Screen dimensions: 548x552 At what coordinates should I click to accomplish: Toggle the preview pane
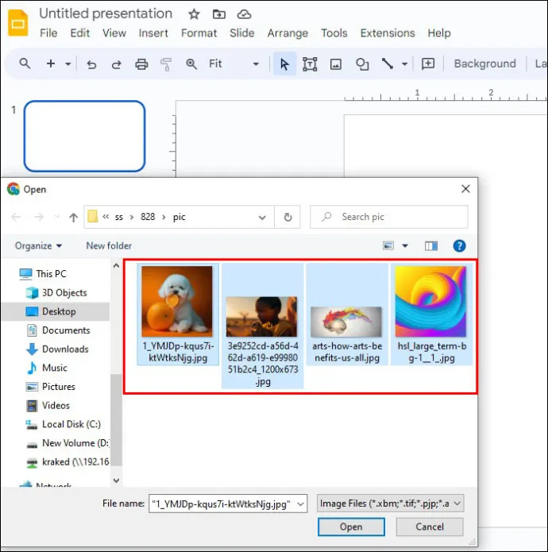tap(431, 245)
